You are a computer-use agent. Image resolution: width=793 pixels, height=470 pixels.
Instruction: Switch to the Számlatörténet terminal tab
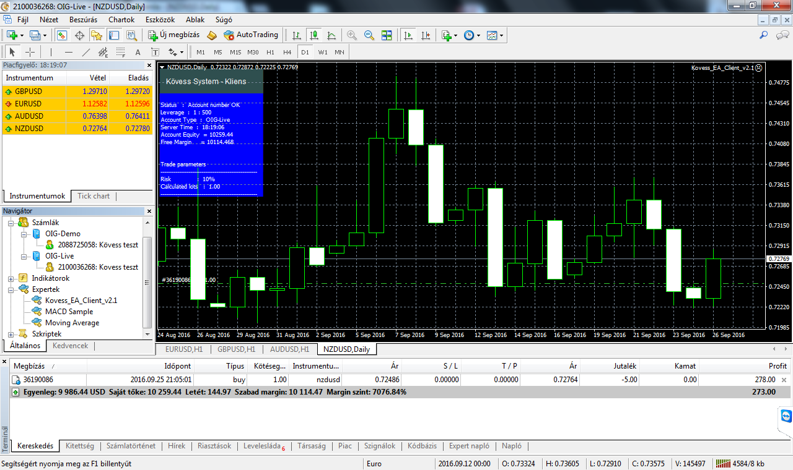pos(131,446)
